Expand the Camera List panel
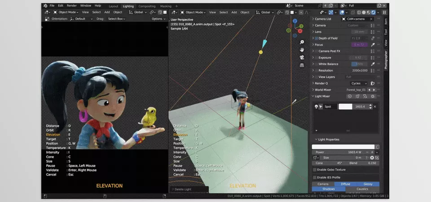 [x=313, y=19]
